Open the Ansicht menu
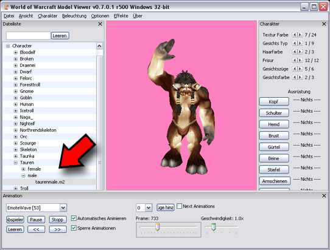The image size is (330, 250). [26, 16]
